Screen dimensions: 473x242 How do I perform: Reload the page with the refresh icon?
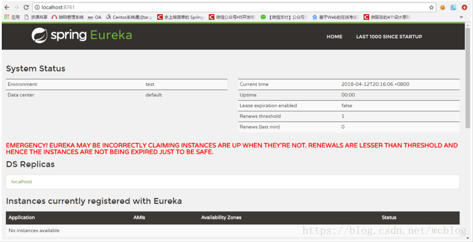(x=26, y=7)
